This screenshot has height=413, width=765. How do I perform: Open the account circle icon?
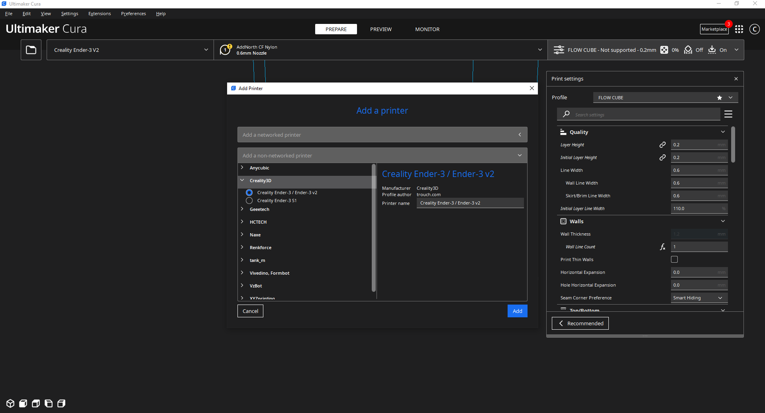tap(755, 29)
